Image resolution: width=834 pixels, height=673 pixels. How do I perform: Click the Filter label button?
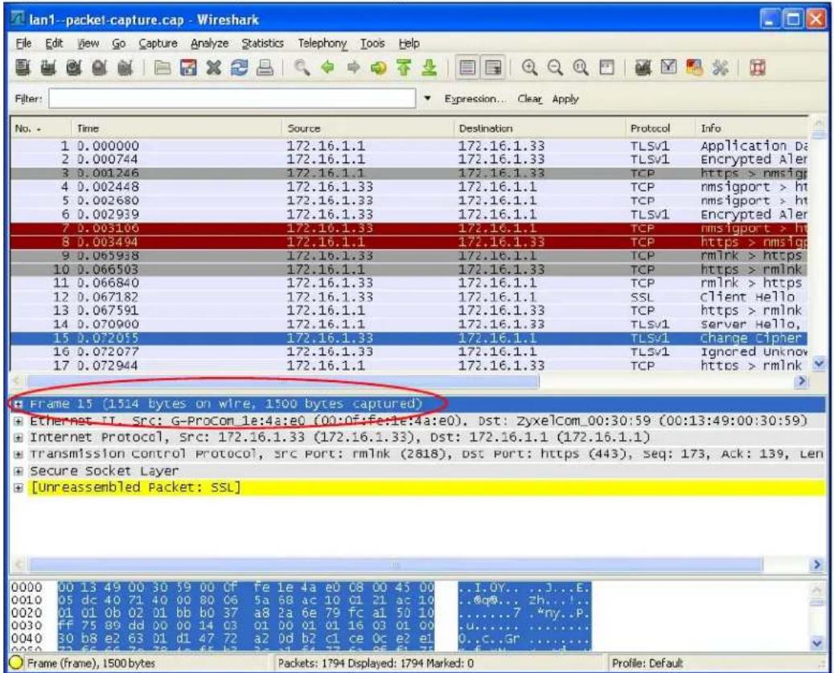point(28,99)
